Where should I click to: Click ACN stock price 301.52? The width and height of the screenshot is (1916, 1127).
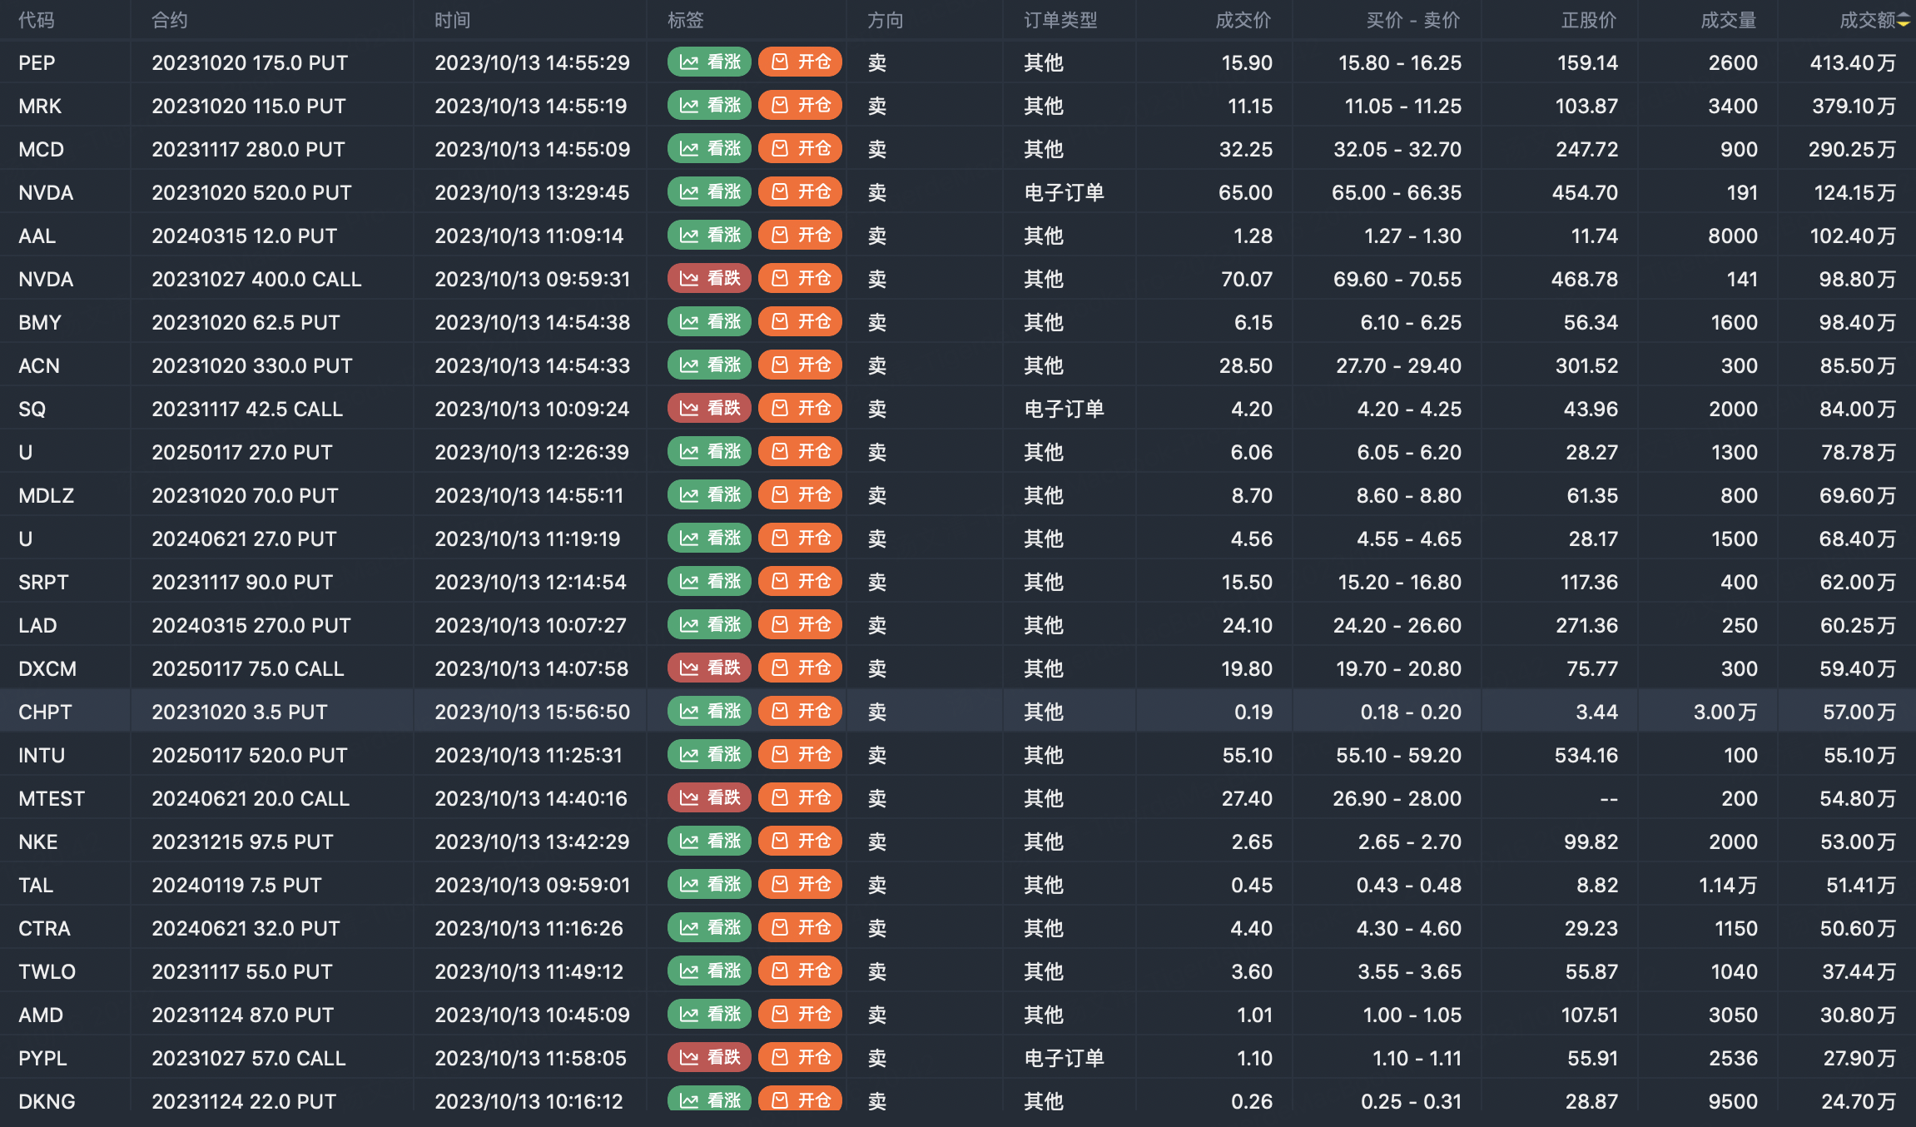1586,365
